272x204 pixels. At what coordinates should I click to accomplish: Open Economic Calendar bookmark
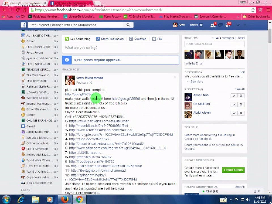pyautogui.click(x=211, y=16)
